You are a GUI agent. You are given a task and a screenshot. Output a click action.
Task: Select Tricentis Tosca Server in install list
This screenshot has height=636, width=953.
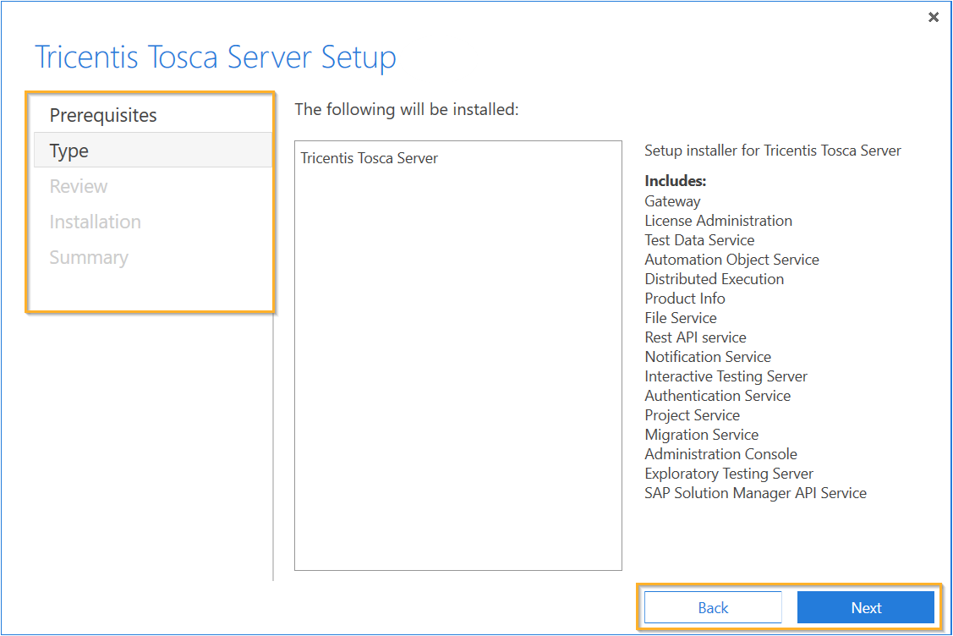370,158
